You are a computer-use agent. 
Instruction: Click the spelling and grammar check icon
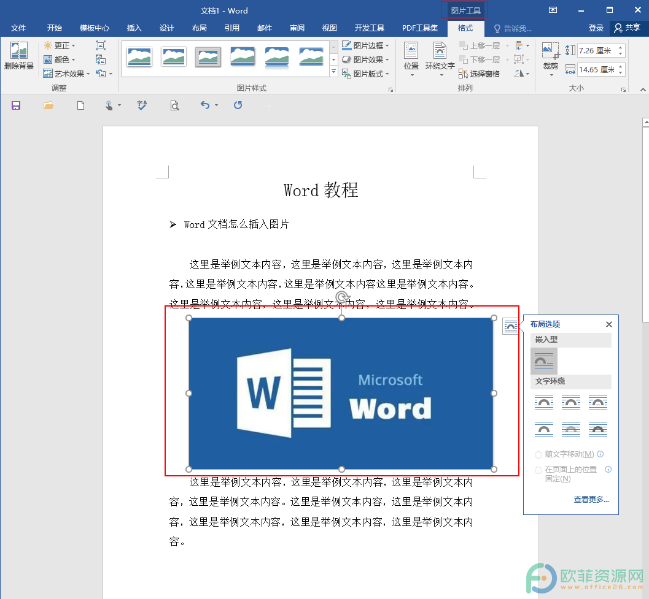(x=142, y=105)
